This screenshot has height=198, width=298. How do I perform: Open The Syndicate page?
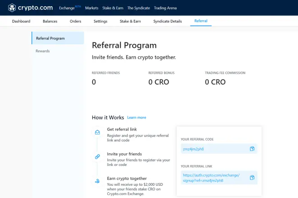pyautogui.click(x=138, y=8)
